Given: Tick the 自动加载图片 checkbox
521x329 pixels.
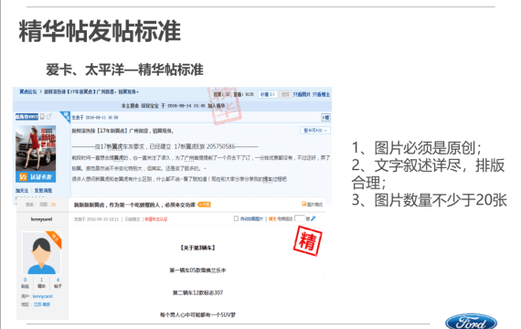Looking at the screenshot, I should click(236, 218).
